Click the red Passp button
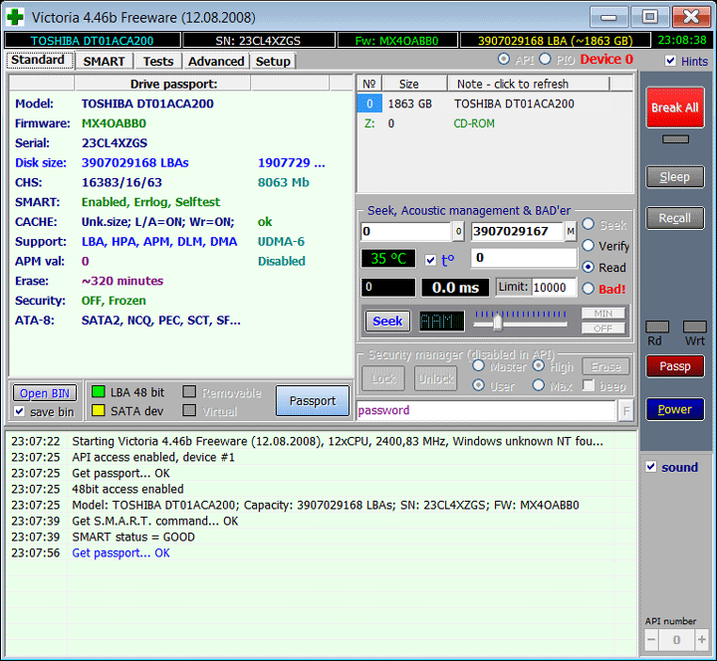The height and width of the screenshot is (661, 717). [x=675, y=366]
